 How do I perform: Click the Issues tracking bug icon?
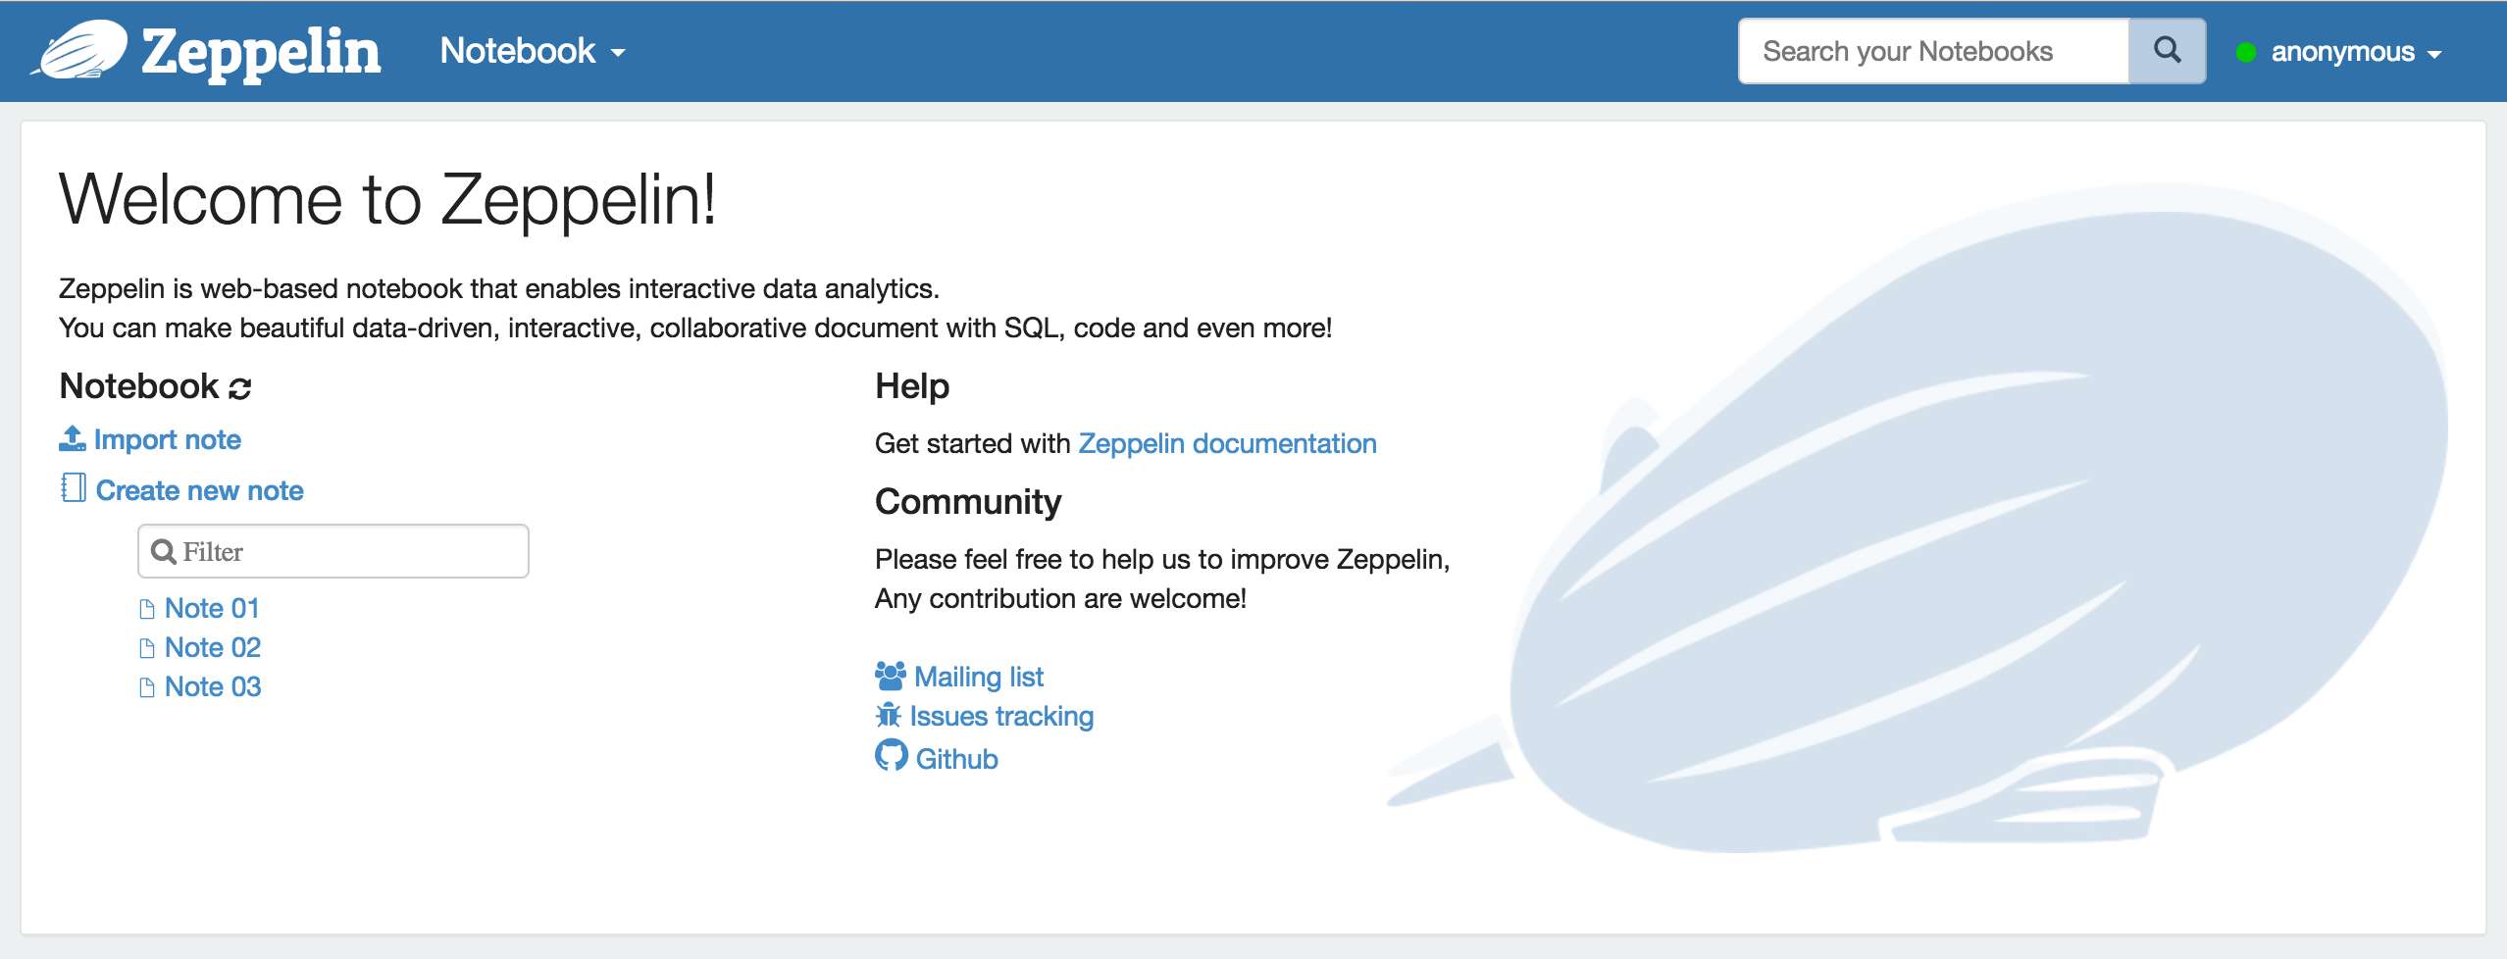pos(888,715)
